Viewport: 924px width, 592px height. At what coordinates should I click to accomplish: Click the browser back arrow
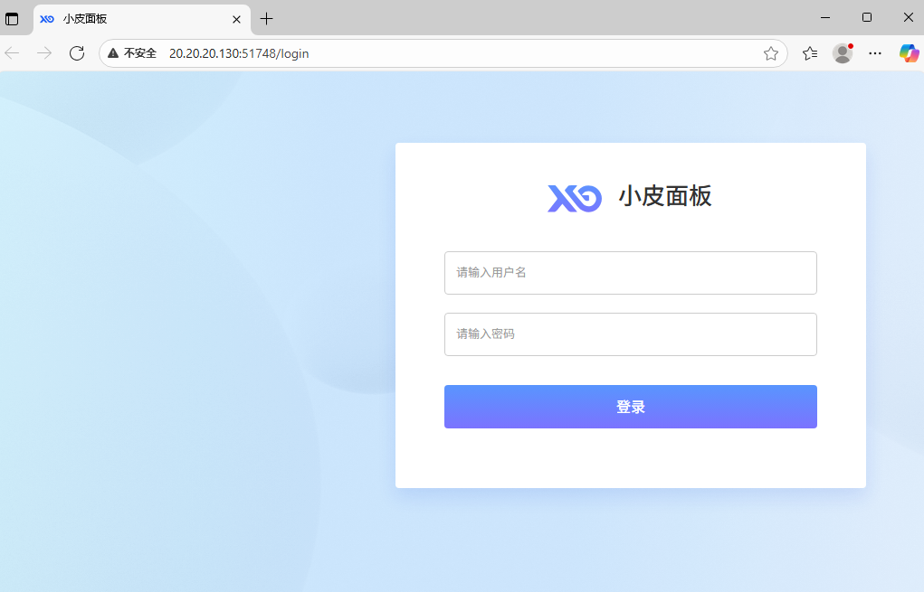click(x=13, y=53)
